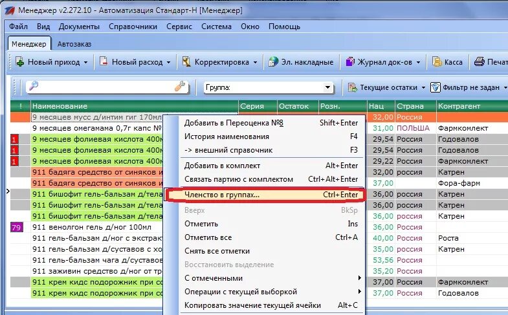Click the Корректировка toolbar icon

[186, 61]
